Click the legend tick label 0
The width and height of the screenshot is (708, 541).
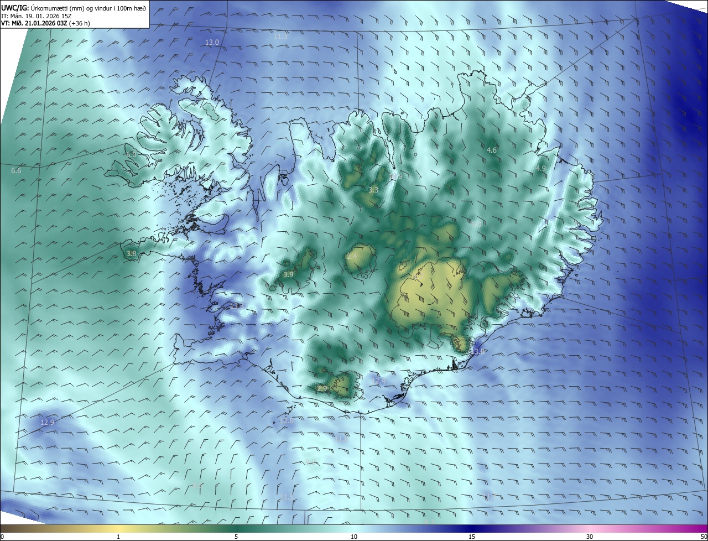tap(2, 537)
